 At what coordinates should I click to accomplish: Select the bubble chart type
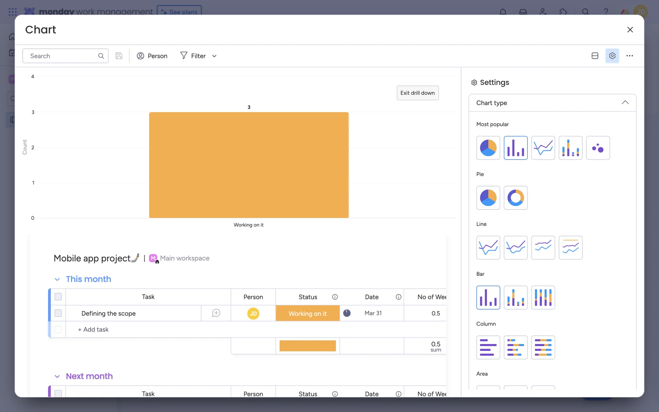pos(598,148)
